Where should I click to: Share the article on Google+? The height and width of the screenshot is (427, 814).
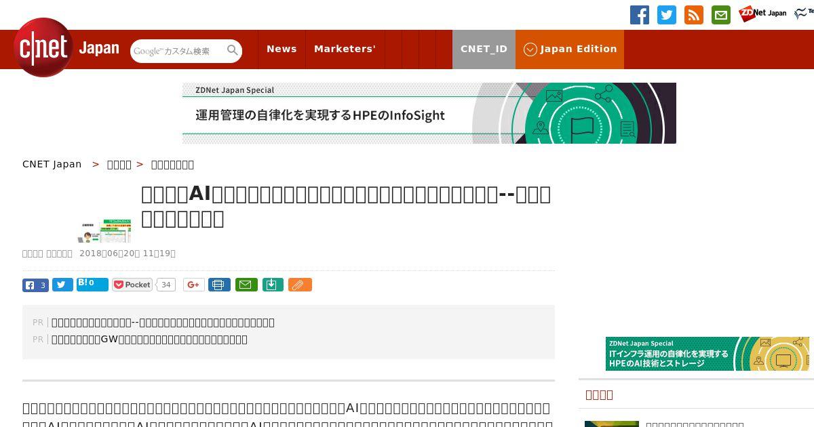coord(193,285)
